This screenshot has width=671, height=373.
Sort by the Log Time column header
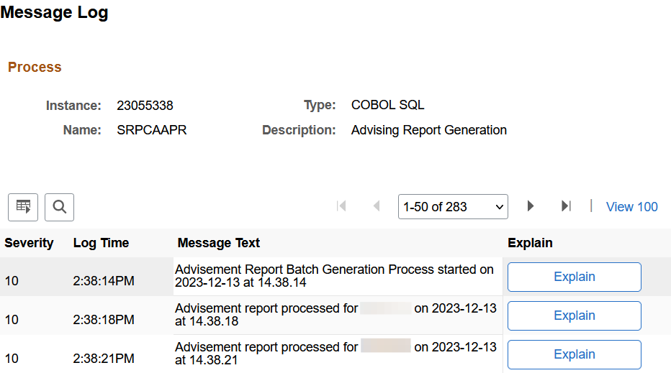click(x=101, y=243)
